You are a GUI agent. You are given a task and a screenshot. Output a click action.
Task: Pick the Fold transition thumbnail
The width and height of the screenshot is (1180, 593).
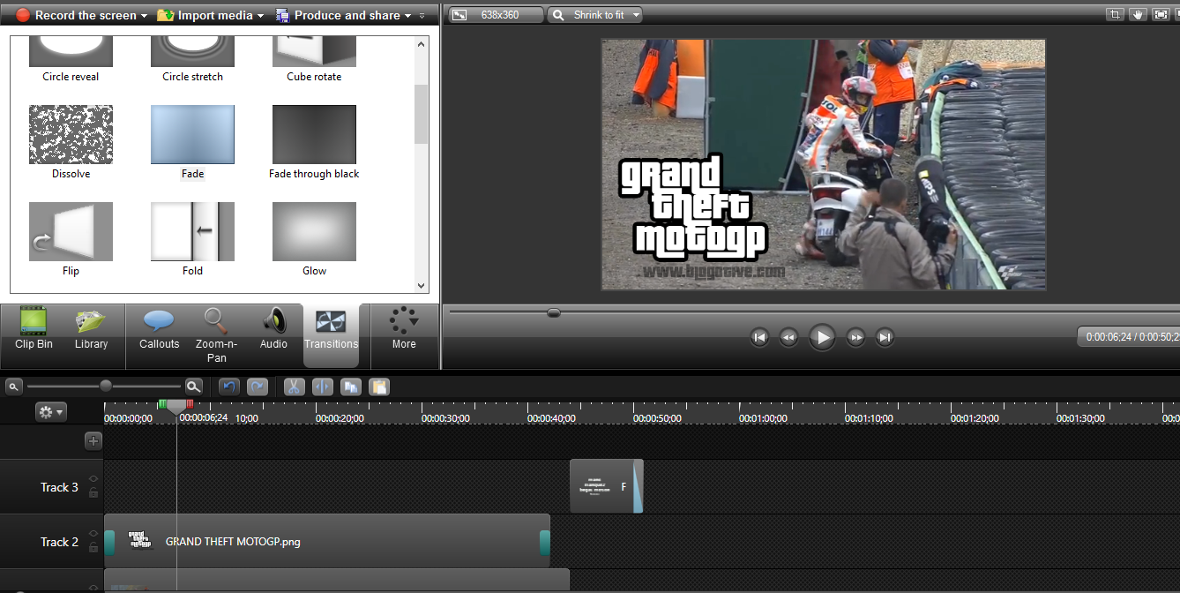pos(192,231)
